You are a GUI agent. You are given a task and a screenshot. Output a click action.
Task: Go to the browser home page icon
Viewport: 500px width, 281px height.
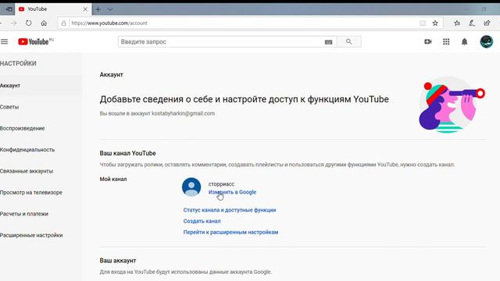(44, 23)
